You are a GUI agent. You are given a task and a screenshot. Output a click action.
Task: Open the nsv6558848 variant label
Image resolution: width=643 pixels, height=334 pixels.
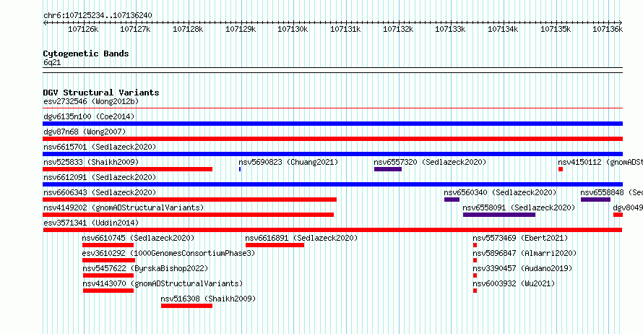pyautogui.click(x=611, y=192)
